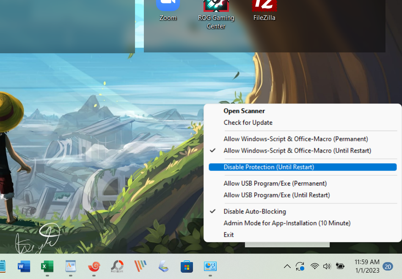Image resolution: width=402 pixels, height=279 pixels.
Task: Click the speaker volume tray icon
Action: click(x=327, y=266)
